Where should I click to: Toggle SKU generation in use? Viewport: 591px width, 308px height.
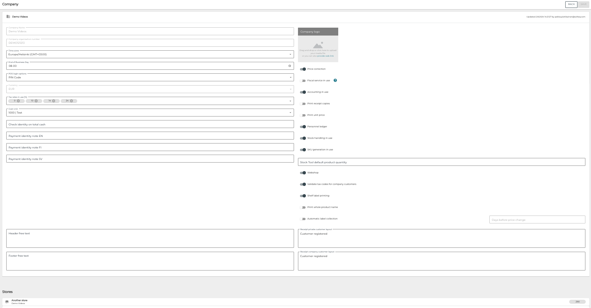[x=303, y=150]
